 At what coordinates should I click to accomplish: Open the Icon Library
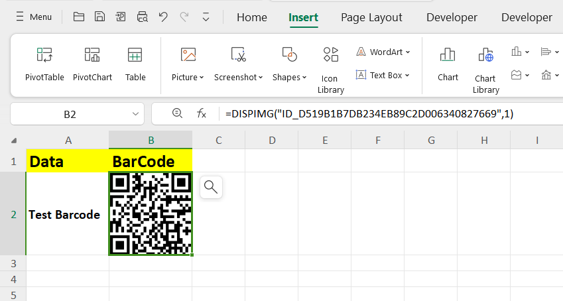tap(330, 55)
